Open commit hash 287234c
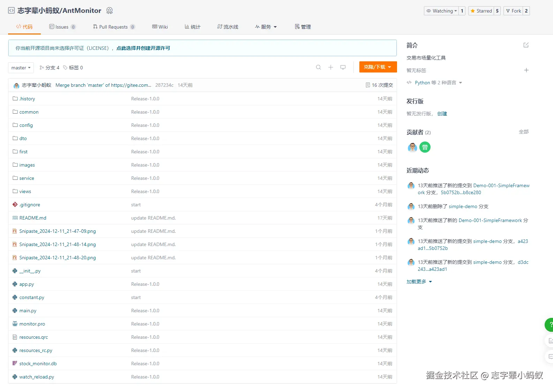Screen dimensions: 553x390 pos(164,85)
